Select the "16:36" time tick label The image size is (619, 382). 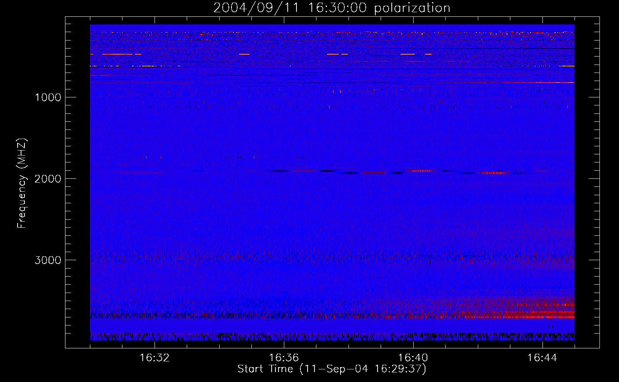click(284, 358)
